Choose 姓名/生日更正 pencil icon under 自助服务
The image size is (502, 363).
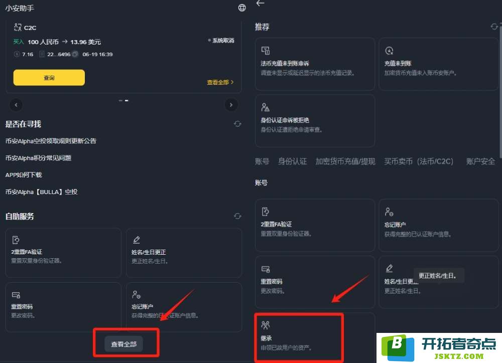137,240
